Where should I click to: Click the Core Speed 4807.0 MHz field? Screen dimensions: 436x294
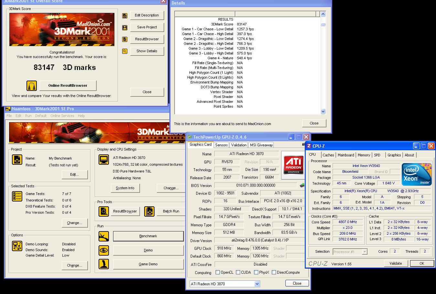[x=348, y=222]
